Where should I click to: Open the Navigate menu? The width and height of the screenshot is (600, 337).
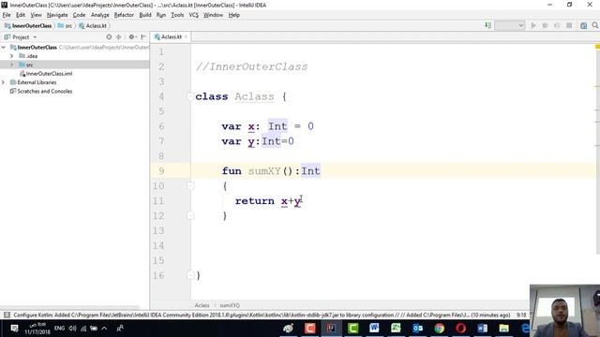coord(57,15)
